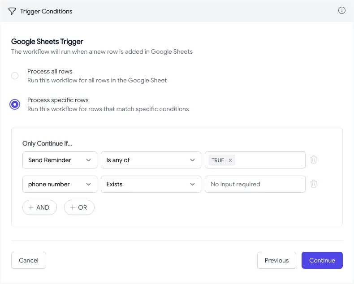This screenshot has height=284, width=354.
Task: Select Process specific rows radio button
Action: (15, 104)
